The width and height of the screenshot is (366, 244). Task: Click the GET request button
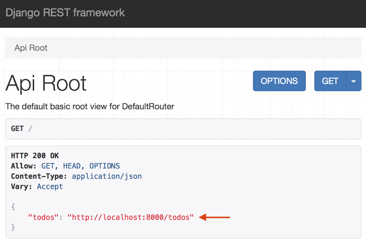330,81
